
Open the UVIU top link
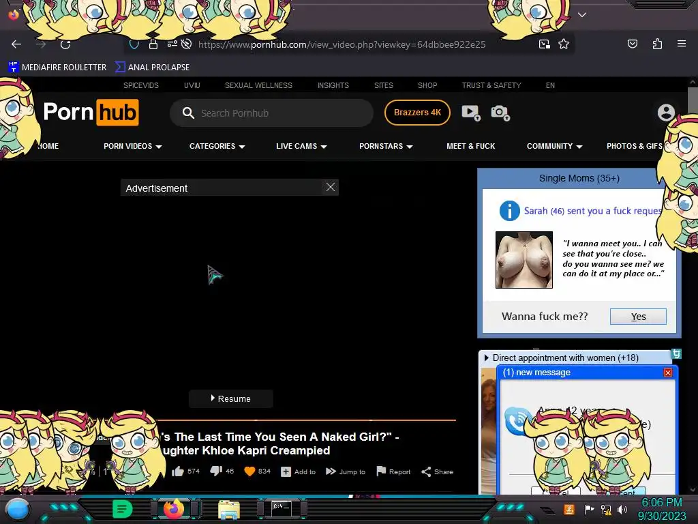pyautogui.click(x=192, y=85)
